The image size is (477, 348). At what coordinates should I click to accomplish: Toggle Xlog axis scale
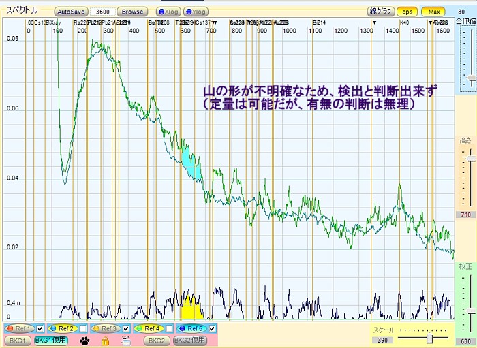click(168, 12)
